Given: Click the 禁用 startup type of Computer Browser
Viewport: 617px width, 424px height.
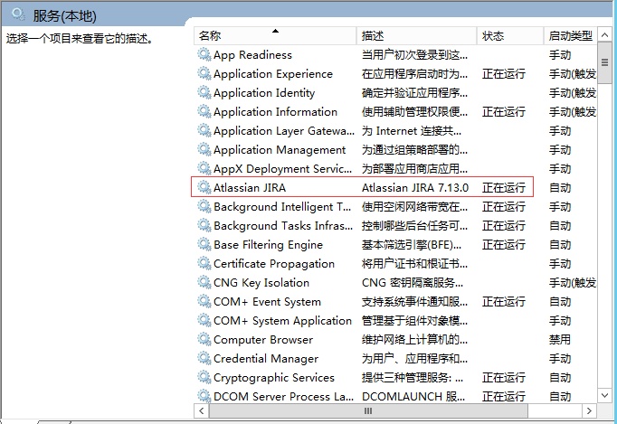Looking at the screenshot, I should click(559, 339).
